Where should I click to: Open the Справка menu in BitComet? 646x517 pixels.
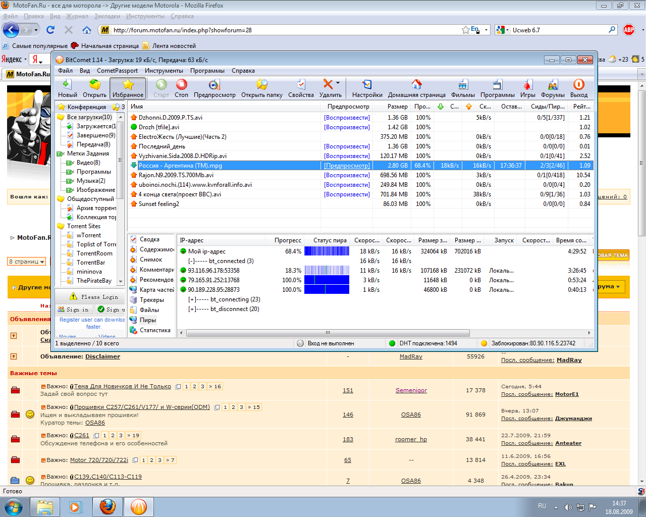(x=243, y=71)
